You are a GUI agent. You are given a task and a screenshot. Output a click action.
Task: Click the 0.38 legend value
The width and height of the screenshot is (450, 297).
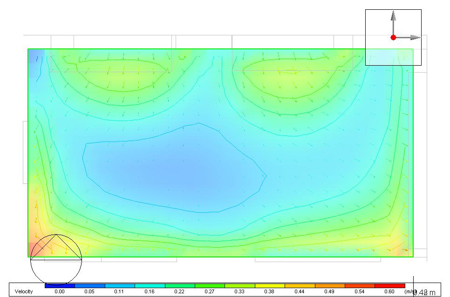[x=269, y=291]
